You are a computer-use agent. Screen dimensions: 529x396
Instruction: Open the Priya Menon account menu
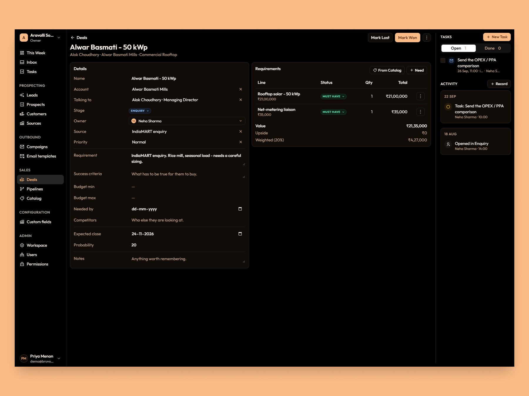coord(40,358)
